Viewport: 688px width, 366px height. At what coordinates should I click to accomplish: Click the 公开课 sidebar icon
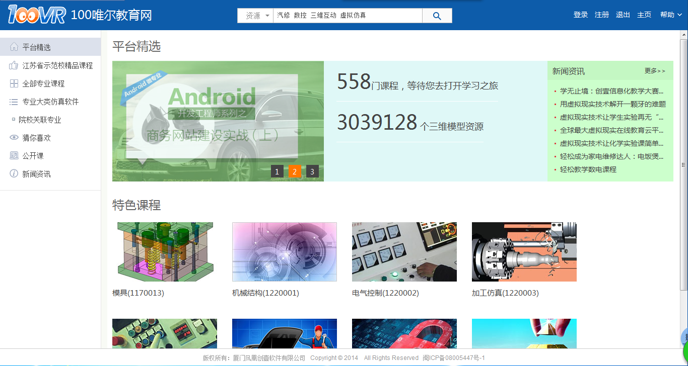point(14,156)
